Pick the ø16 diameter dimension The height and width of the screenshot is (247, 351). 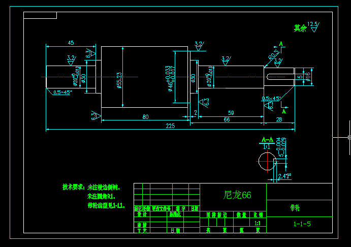(x=308, y=77)
